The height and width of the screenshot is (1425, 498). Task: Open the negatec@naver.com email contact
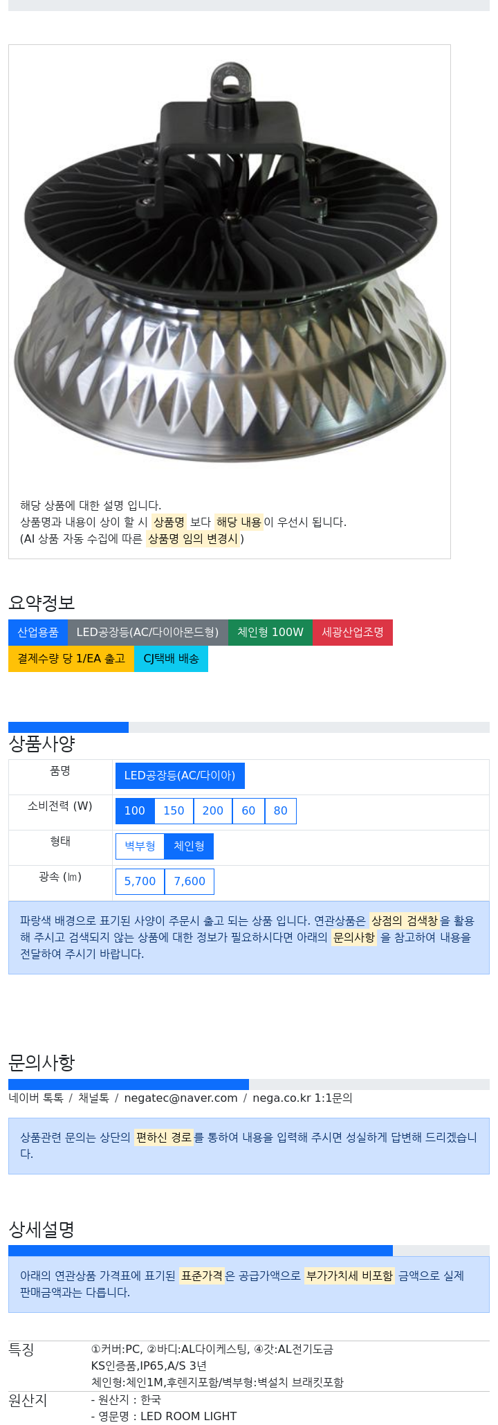[181, 1098]
